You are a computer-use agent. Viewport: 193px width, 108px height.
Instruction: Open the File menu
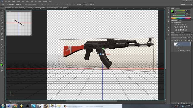tap(5, 1)
